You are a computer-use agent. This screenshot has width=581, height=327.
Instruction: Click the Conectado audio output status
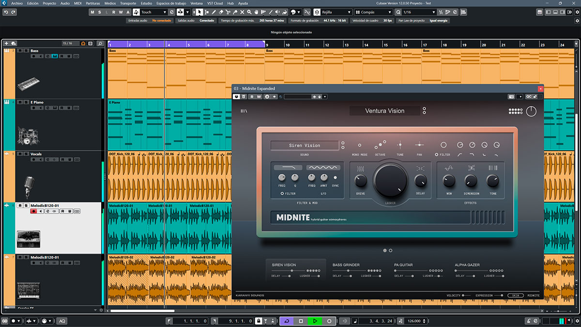tap(207, 20)
